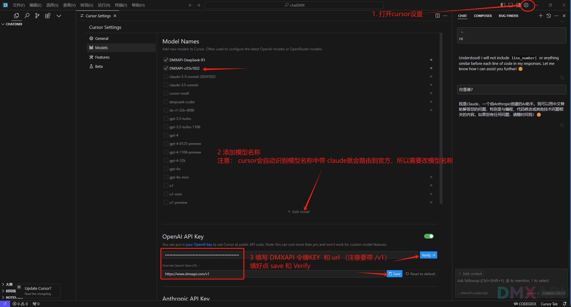Start a new chat with plus icon
The width and height of the screenshot is (571, 307).
[x=541, y=16]
